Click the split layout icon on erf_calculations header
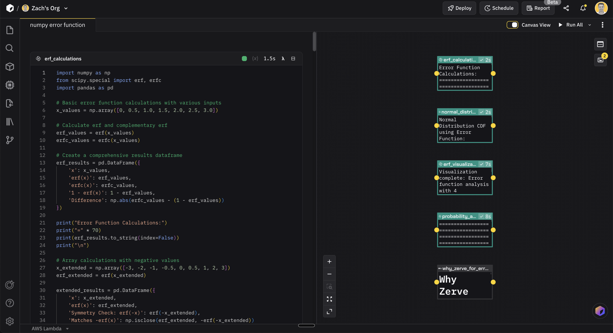 click(x=293, y=58)
